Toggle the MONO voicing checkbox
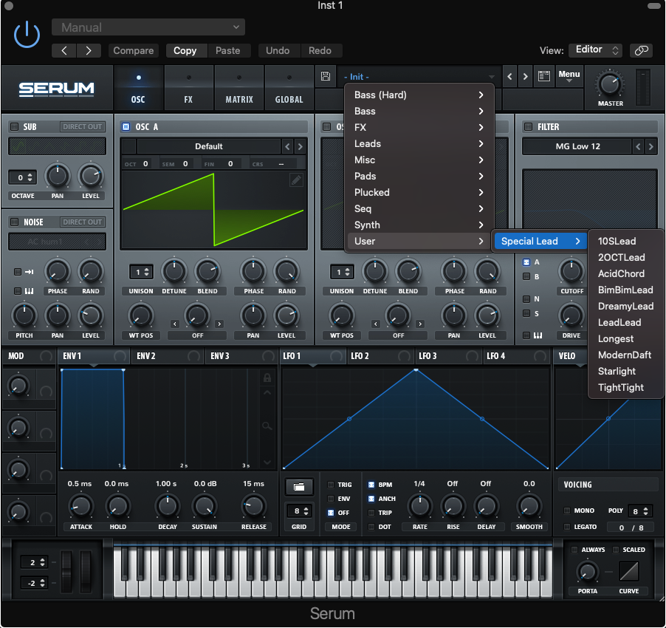This screenshot has height=628, width=666. point(567,511)
